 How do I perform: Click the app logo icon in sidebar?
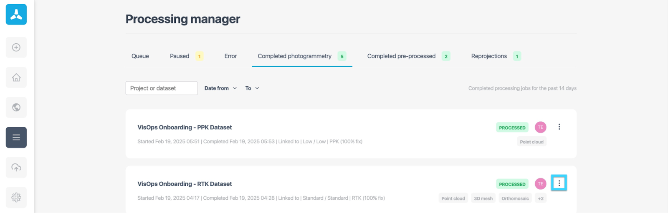click(x=16, y=15)
